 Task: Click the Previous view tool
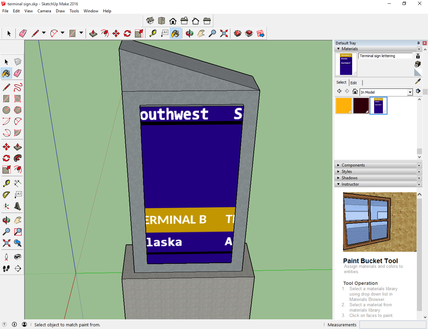tap(18, 243)
